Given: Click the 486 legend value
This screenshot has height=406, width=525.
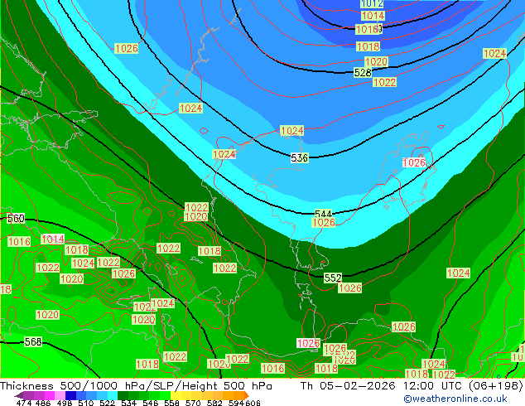Looking at the screenshot, I should coord(43,403).
